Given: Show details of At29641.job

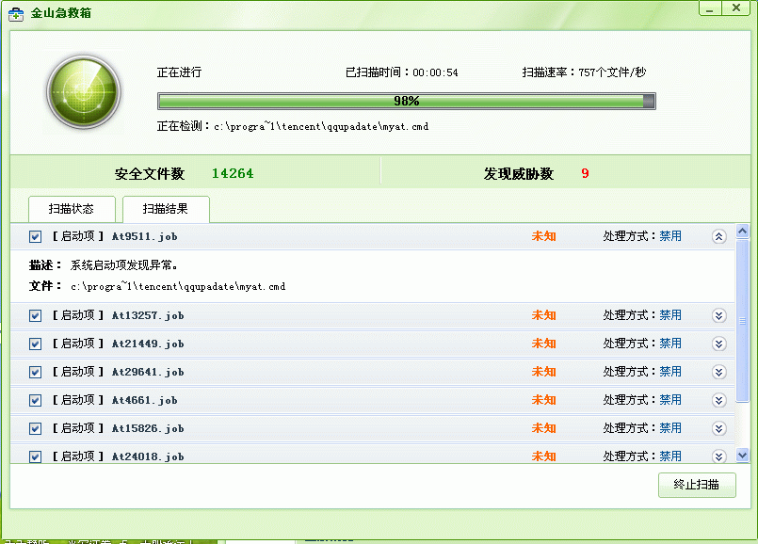Looking at the screenshot, I should click(718, 373).
